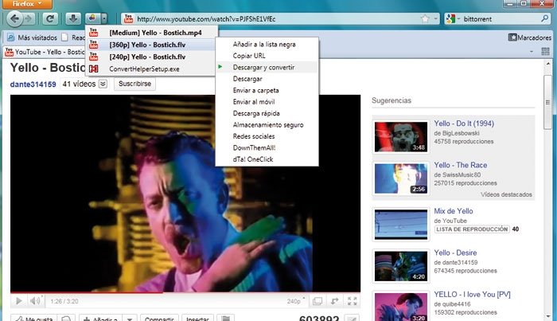
Task: Choose Redes sociales
Action: (x=267, y=136)
